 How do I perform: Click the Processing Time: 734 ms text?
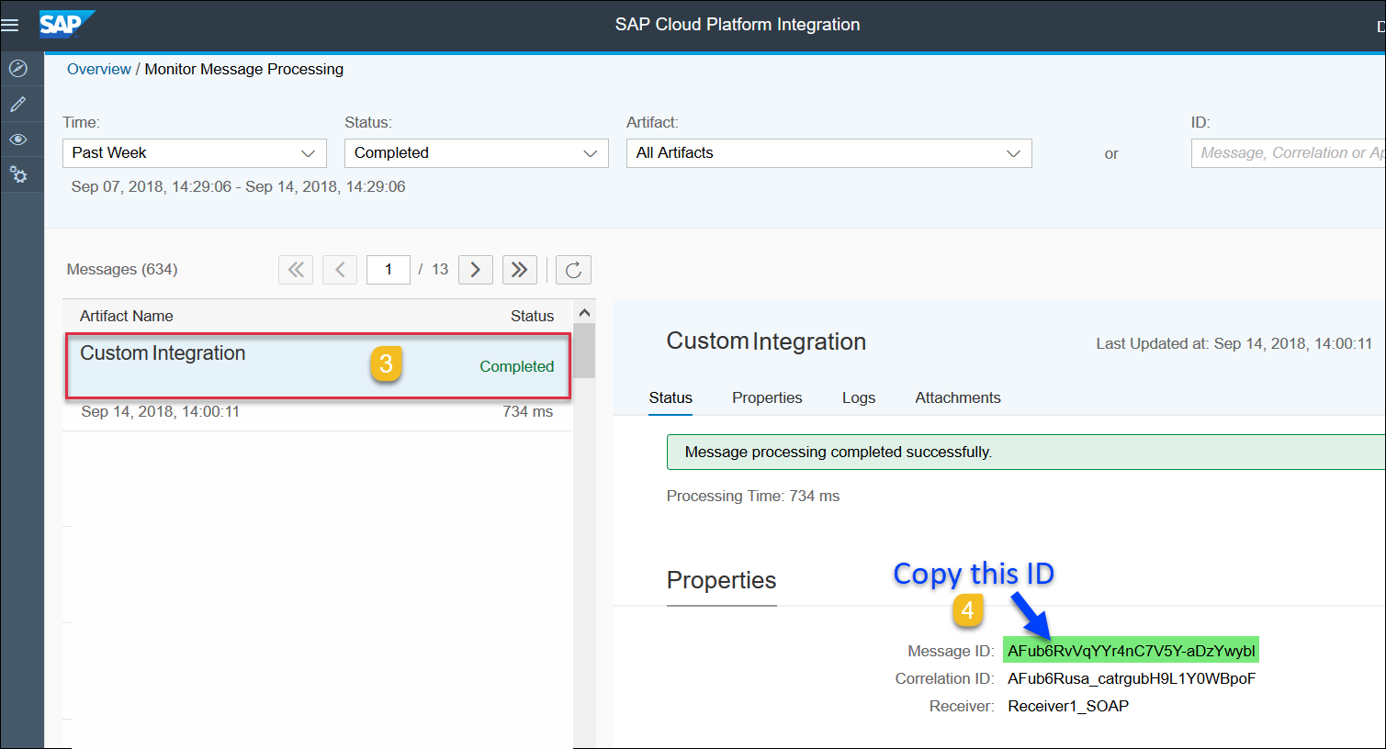[753, 496]
